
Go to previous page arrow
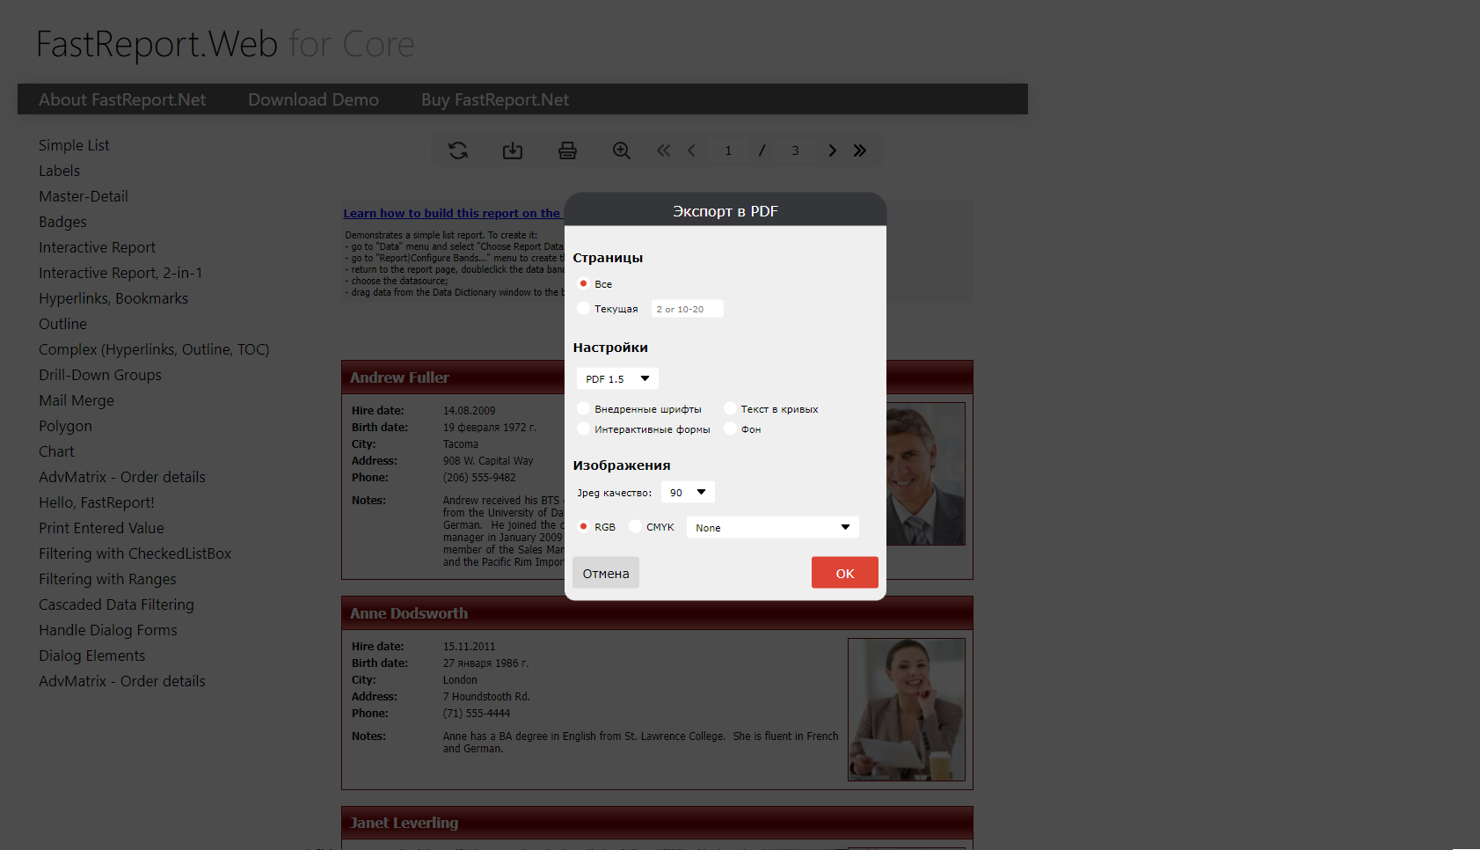[692, 150]
